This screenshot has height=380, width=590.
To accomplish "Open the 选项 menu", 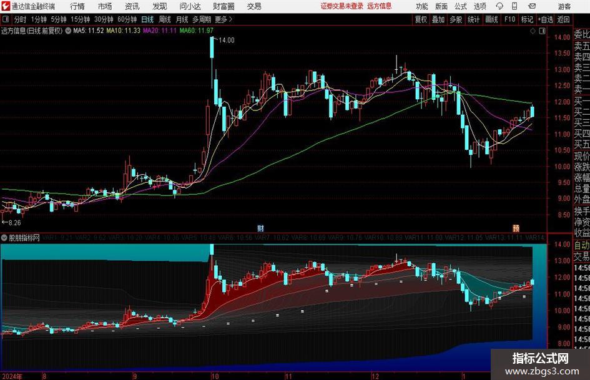I will pos(479,6).
